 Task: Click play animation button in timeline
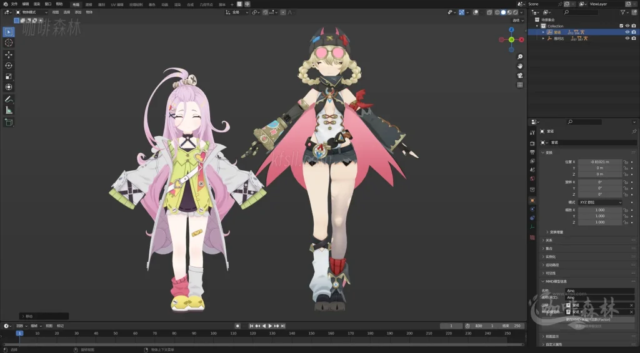coord(270,326)
